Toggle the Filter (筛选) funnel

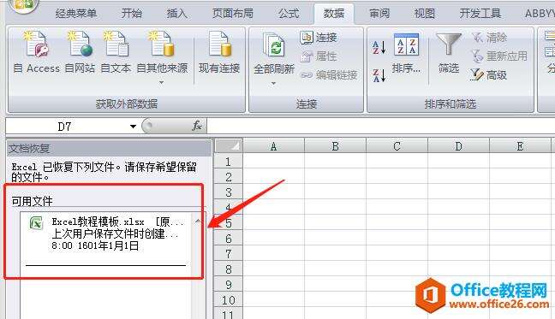tap(449, 53)
